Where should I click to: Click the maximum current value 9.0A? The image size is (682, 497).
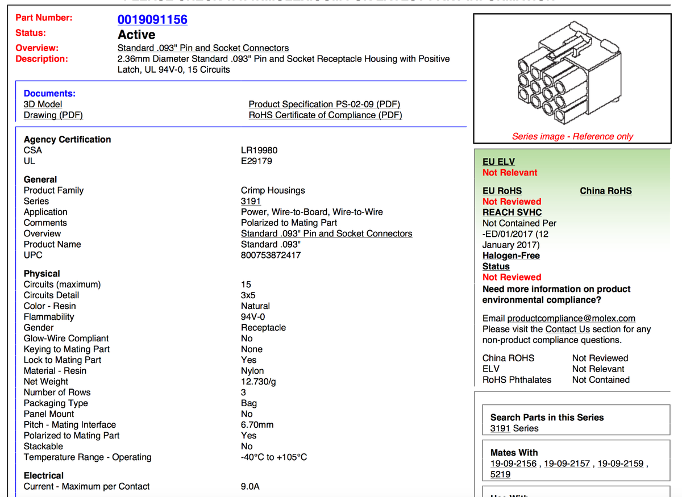pos(251,487)
